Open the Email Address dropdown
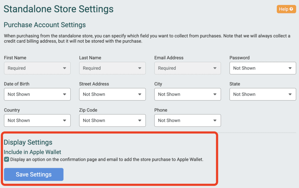Screen dimensions: 299x188 (187, 68)
